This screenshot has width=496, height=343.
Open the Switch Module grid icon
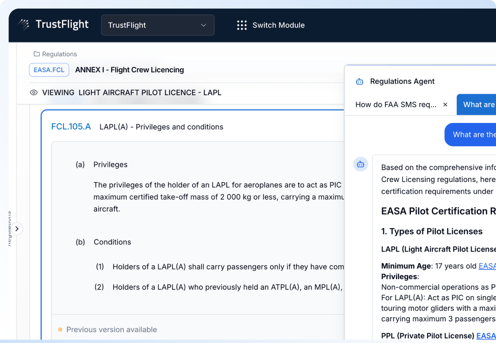click(242, 25)
